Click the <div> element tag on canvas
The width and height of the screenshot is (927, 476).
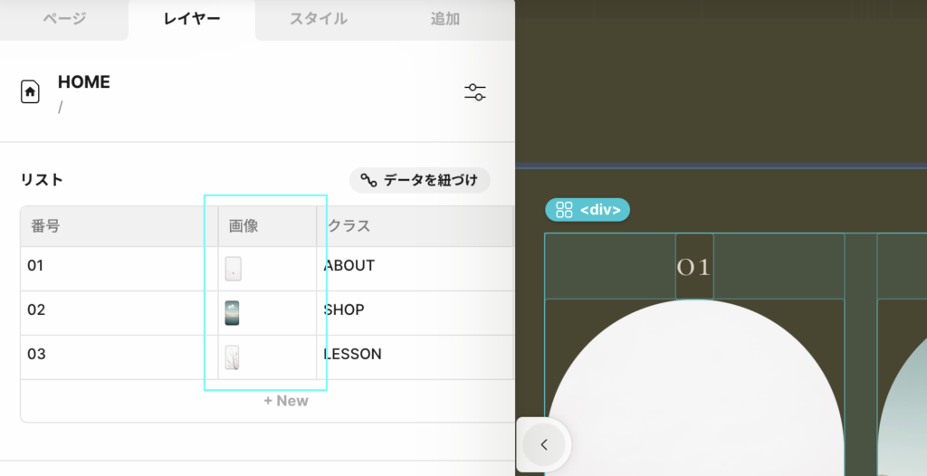click(588, 210)
